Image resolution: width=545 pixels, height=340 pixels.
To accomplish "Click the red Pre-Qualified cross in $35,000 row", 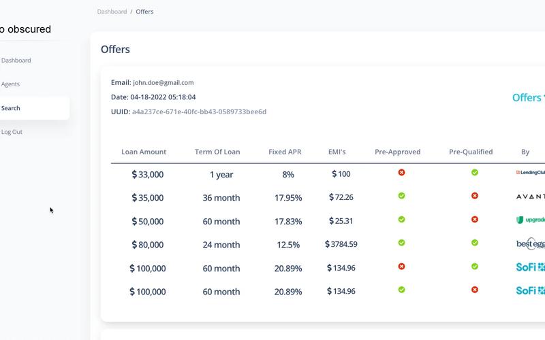I will coord(474,196).
